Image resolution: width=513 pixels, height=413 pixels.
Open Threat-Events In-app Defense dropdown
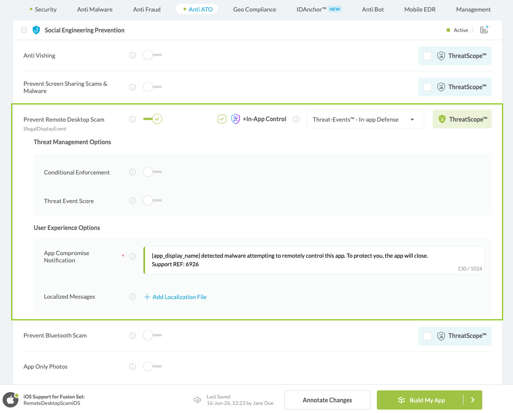pos(365,119)
